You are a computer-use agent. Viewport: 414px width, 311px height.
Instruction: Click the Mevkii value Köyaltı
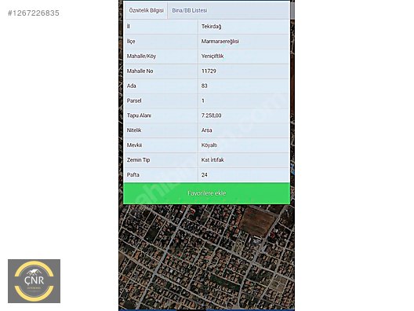209,145
